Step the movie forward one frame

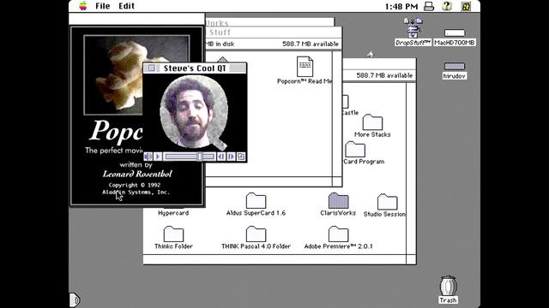(231, 157)
